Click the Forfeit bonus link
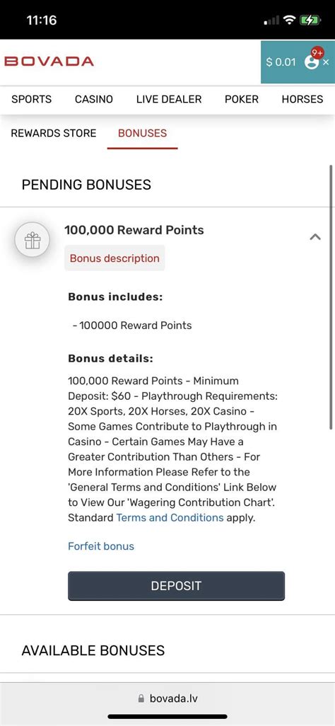 (101, 546)
